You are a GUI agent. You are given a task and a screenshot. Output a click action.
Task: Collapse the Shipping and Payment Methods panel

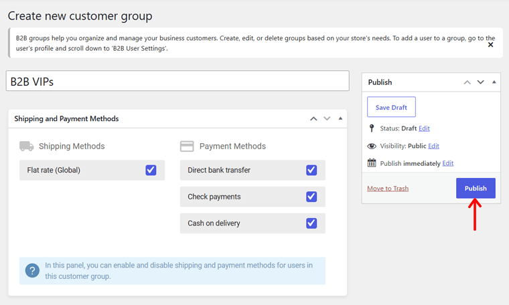click(340, 118)
